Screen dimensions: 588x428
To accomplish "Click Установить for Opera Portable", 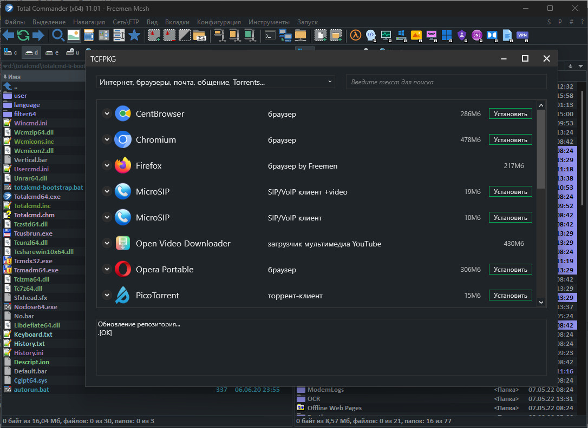I will [x=510, y=270].
